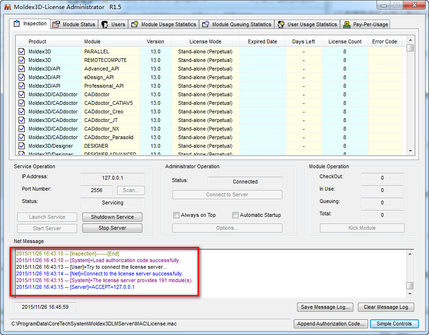The height and width of the screenshot is (335, 429).
Task: Click the Days Left column header
Action: tap(303, 41)
